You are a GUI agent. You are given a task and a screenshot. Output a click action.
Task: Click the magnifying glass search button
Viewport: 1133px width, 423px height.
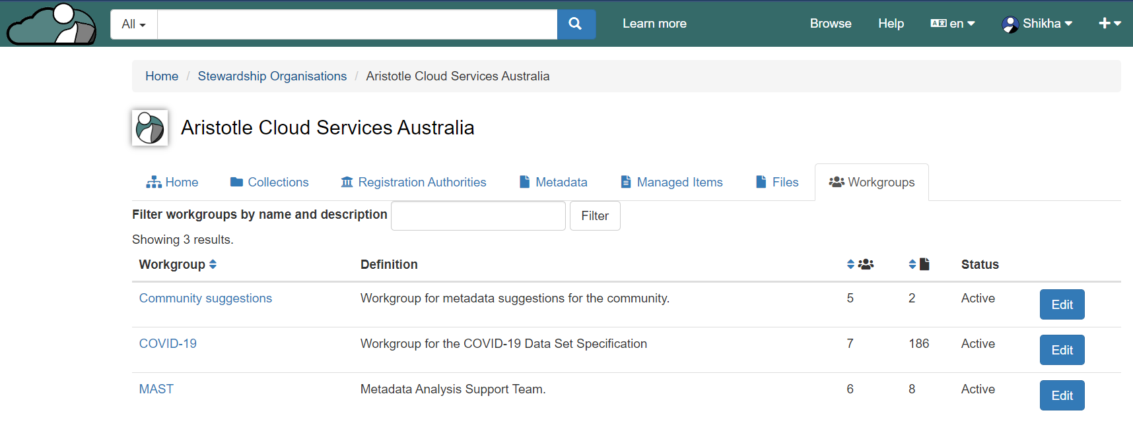tap(576, 24)
